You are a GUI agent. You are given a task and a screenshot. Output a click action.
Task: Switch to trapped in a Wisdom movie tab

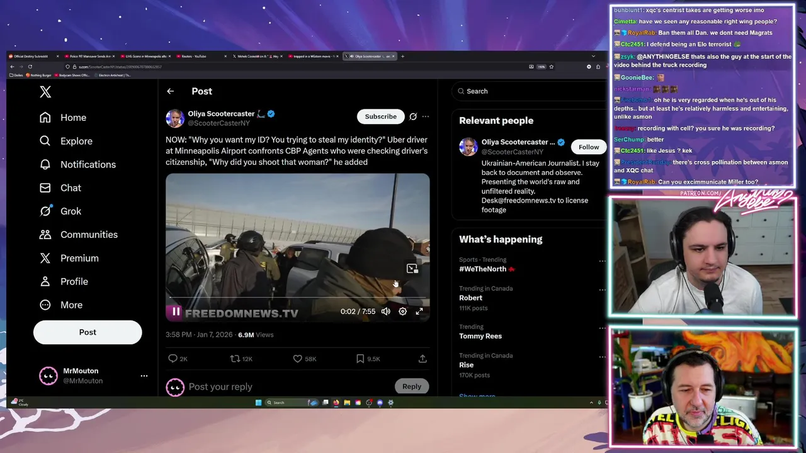pyautogui.click(x=313, y=57)
